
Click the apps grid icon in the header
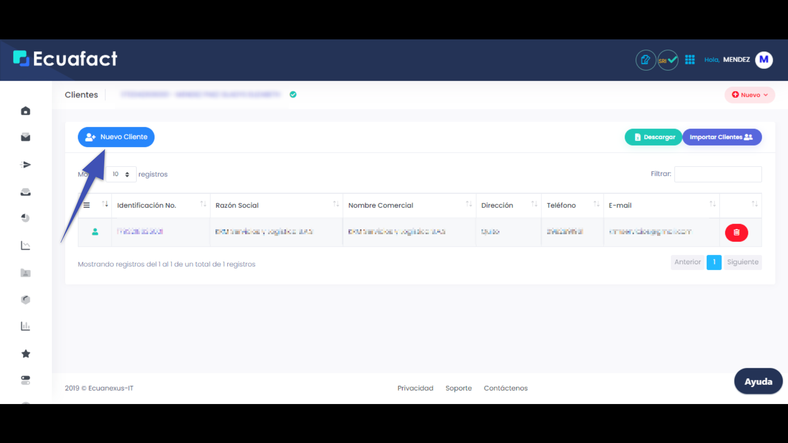[690, 59]
